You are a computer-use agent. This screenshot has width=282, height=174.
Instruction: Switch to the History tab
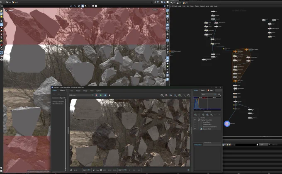[x=55, y=90]
